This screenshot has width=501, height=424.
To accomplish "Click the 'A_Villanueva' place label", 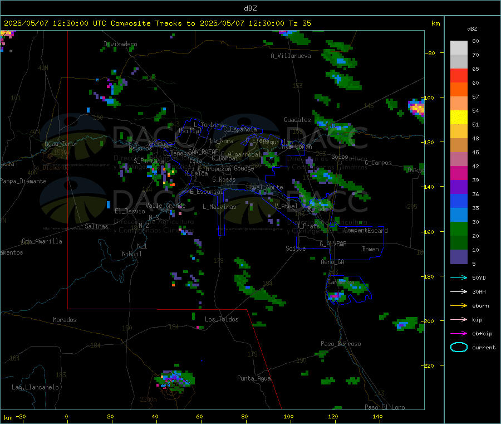I will click(291, 56).
